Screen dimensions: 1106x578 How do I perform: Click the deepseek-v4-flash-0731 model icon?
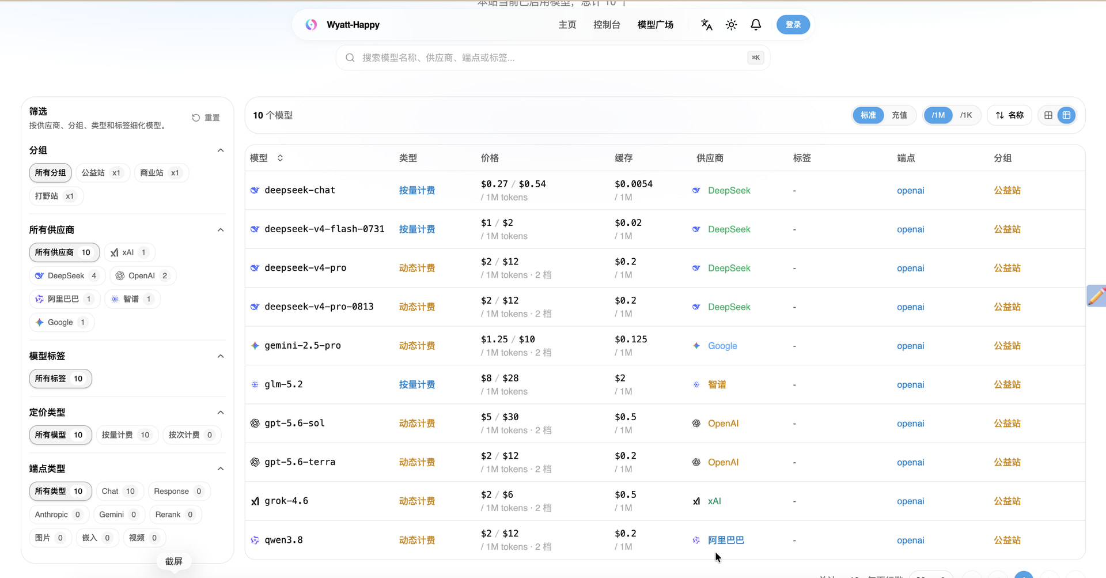click(255, 229)
